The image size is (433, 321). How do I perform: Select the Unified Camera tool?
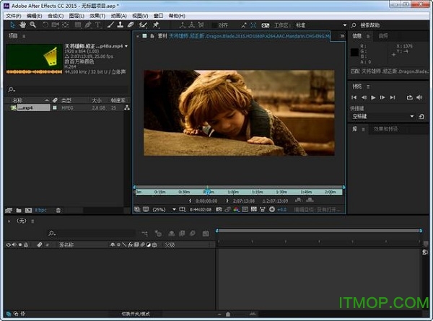point(56,25)
